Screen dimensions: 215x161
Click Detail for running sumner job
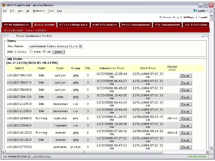pyautogui.click(x=185, y=133)
